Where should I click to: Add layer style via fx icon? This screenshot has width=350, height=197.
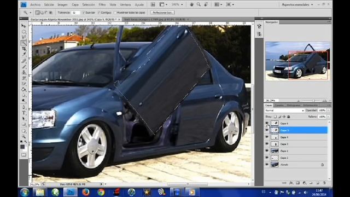click(x=291, y=183)
